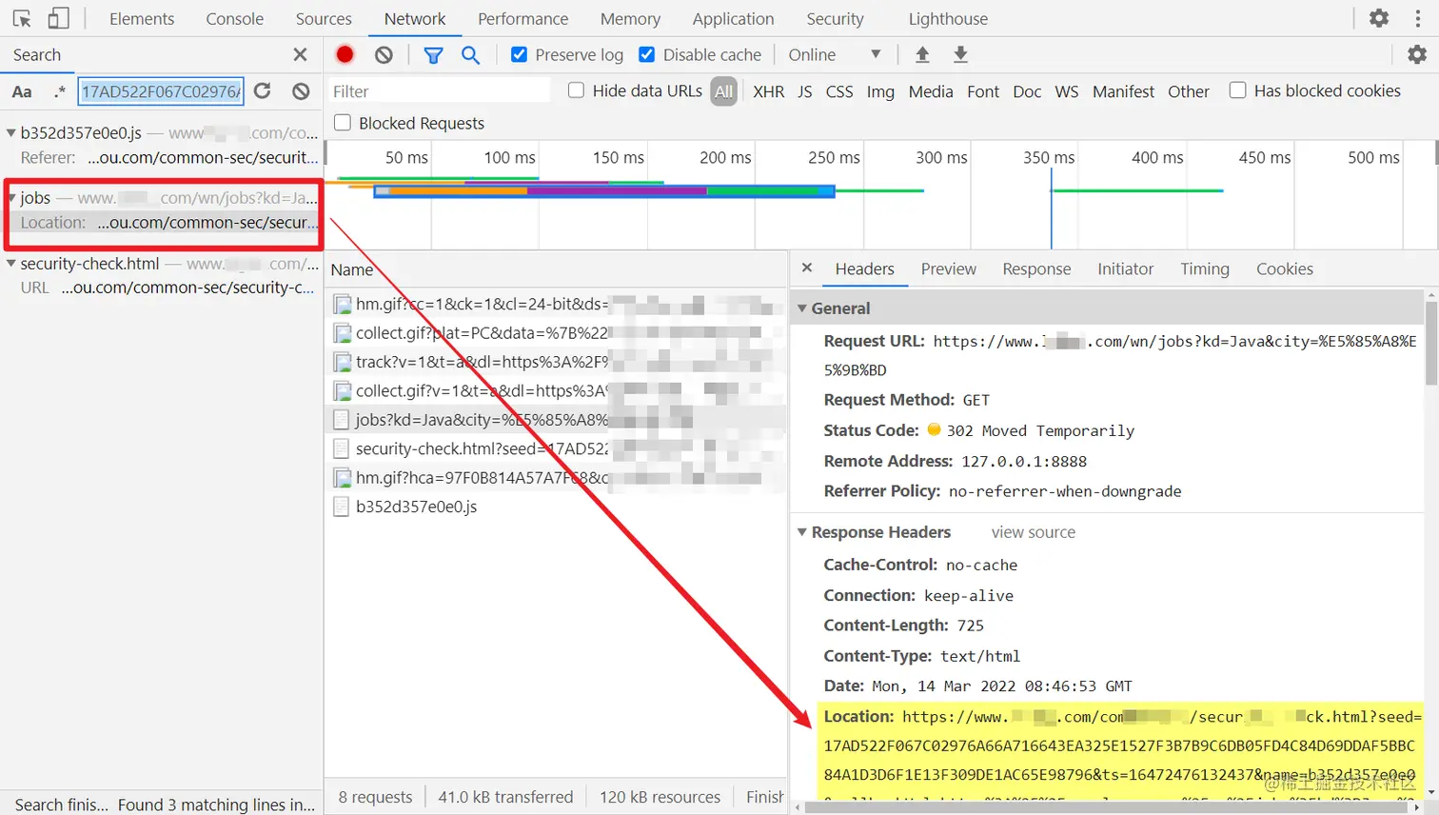The height and width of the screenshot is (815, 1439).
Task: Switch to the Console tab
Action: [x=235, y=18]
